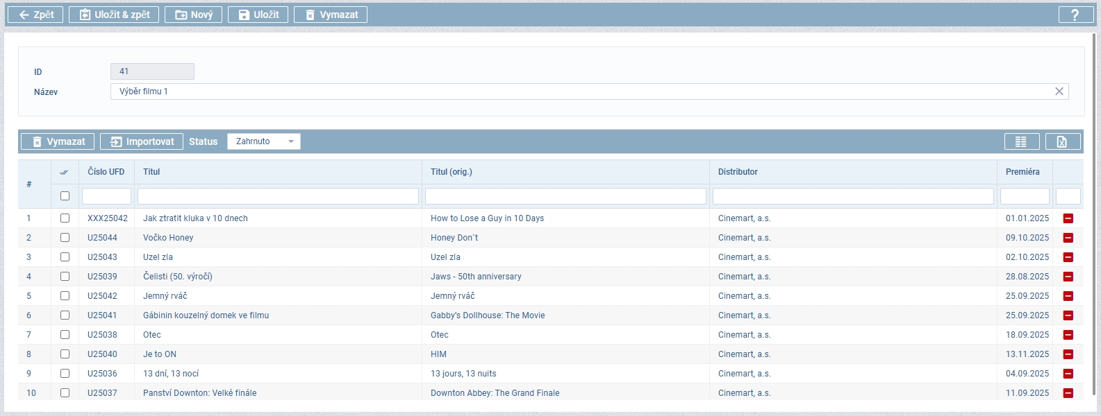The height and width of the screenshot is (416, 1101).
Task: Export table using the Excel icon
Action: pyautogui.click(x=1062, y=141)
